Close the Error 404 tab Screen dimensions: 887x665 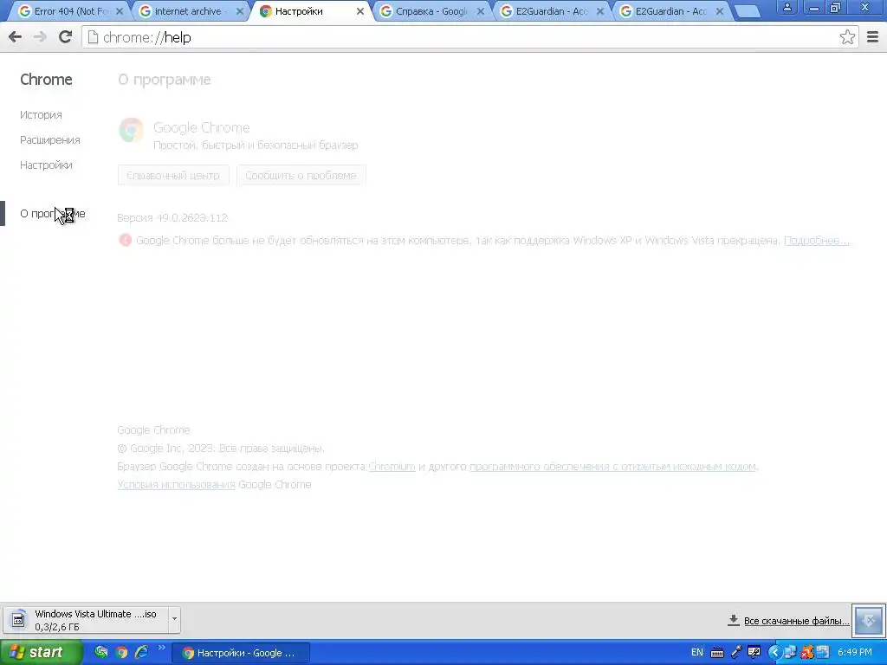click(x=120, y=11)
